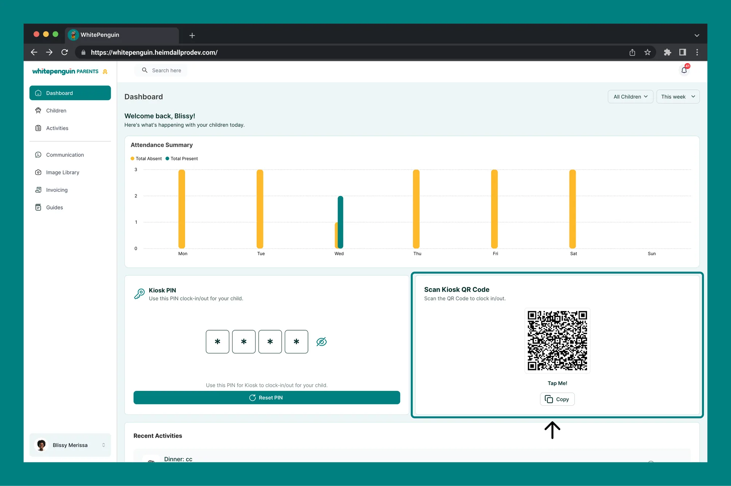Click the Tap Me! label

(x=557, y=383)
